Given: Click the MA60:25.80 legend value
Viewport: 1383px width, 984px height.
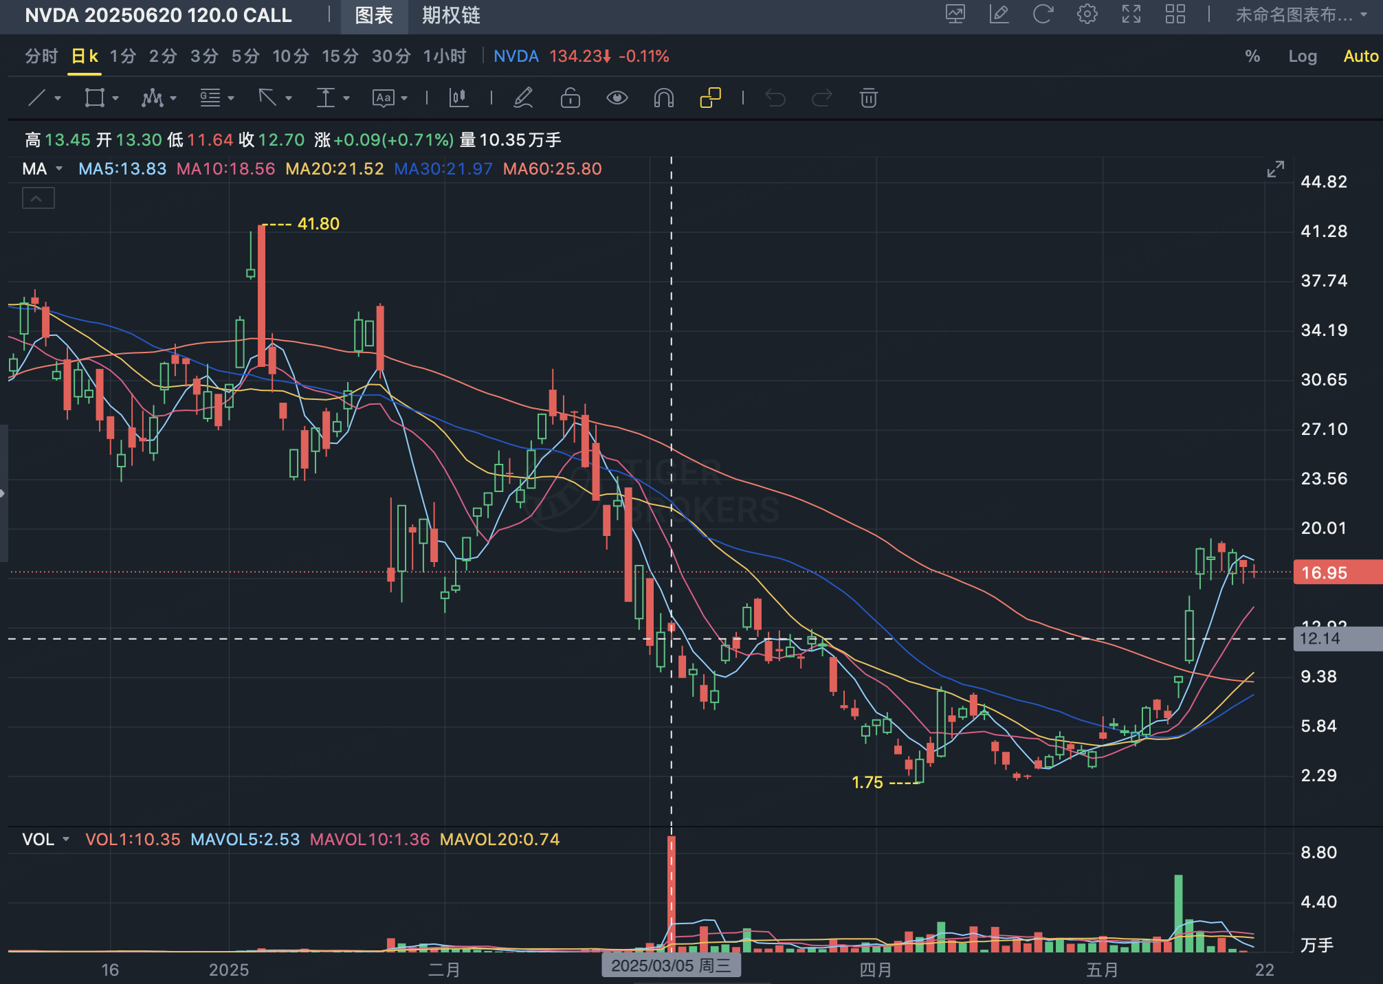Looking at the screenshot, I should [x=553, y=169].
